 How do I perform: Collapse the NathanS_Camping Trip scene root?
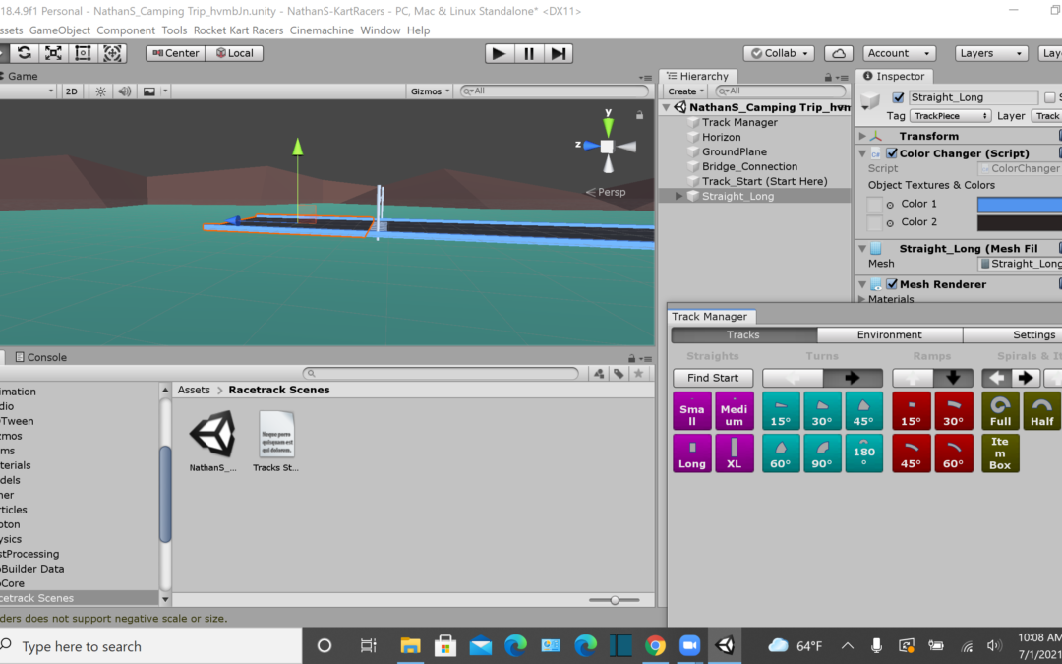click(x=666, y=107)
